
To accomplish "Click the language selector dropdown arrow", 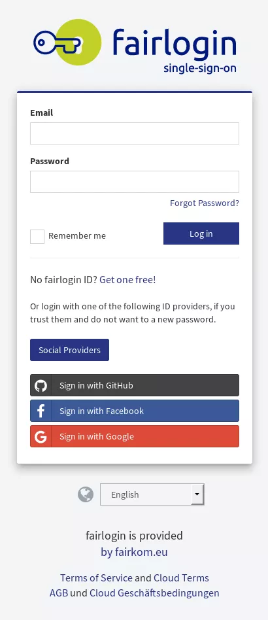I will point(197,494).
